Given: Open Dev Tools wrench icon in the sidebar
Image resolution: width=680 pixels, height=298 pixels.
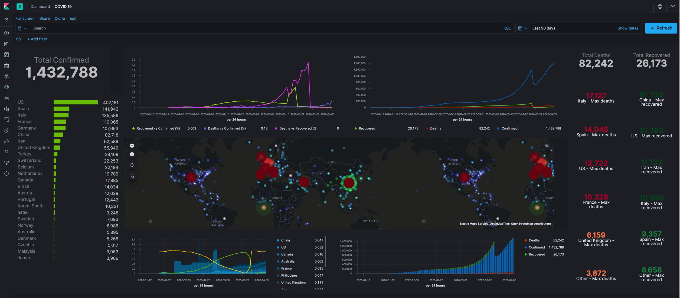Looking at the screenshot, I should click(x=6, y=152).
